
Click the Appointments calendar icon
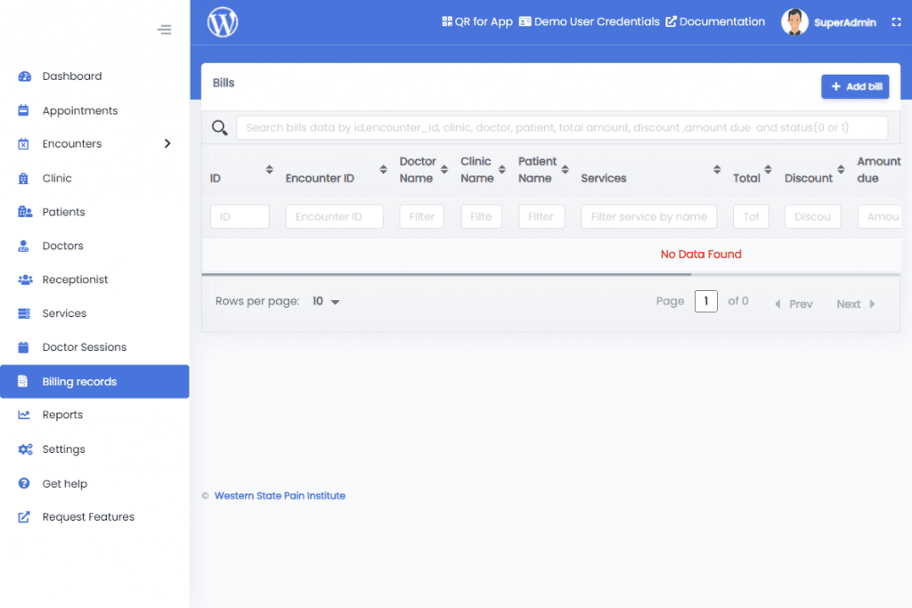[x=23, y=110]
